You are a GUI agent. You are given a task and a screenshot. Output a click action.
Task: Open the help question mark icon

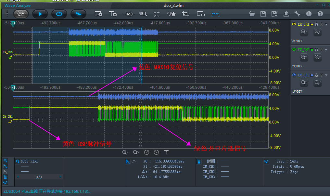click(320, 14)
